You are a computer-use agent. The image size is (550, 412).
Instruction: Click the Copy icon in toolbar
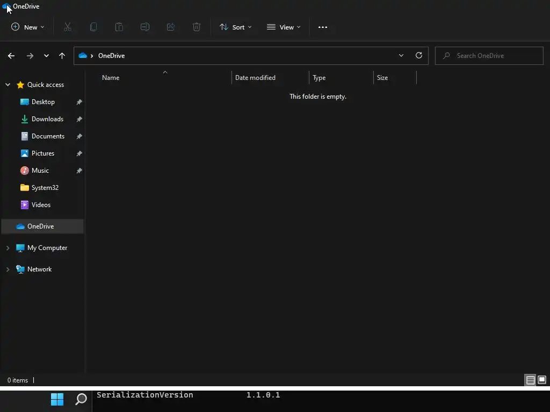pyautogui.click(x=93, y=27)
